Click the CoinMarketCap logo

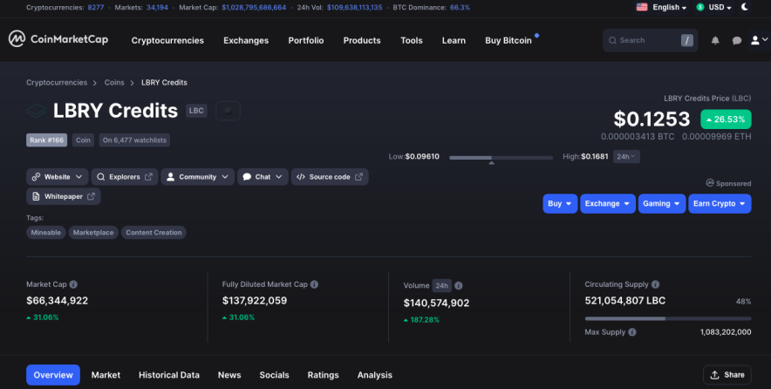tap(58, 39)
